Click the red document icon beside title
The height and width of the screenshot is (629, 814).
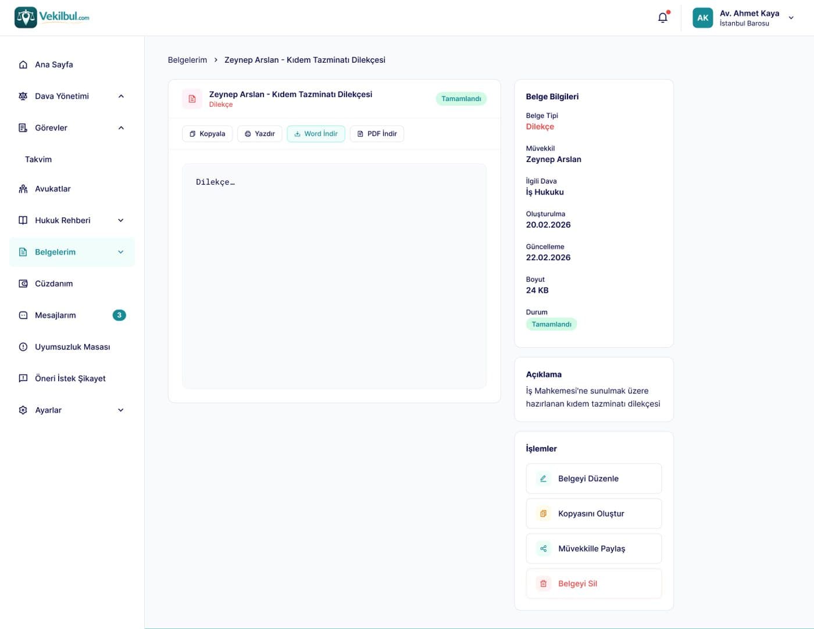pos(192,99)
